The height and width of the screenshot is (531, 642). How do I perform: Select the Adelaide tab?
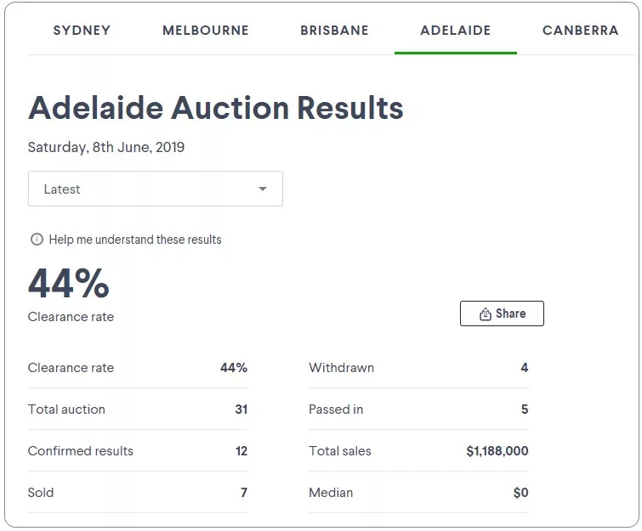[x=455, y=31]
